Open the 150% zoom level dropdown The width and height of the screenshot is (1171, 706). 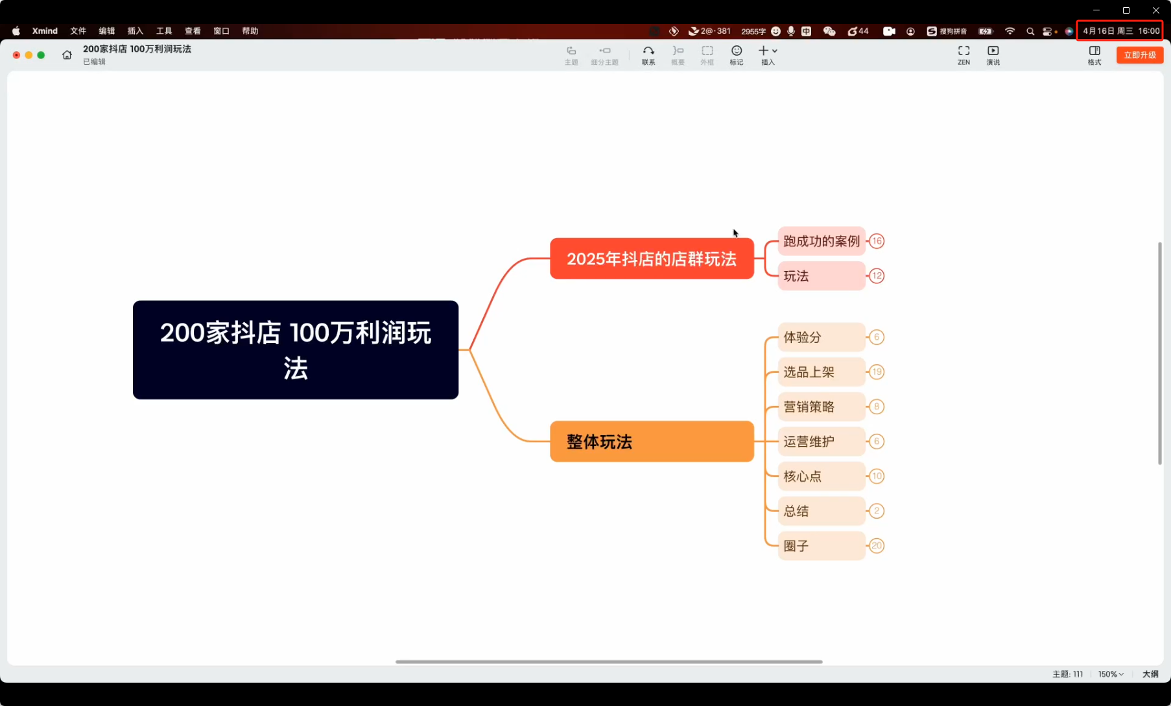[1110, 674]
